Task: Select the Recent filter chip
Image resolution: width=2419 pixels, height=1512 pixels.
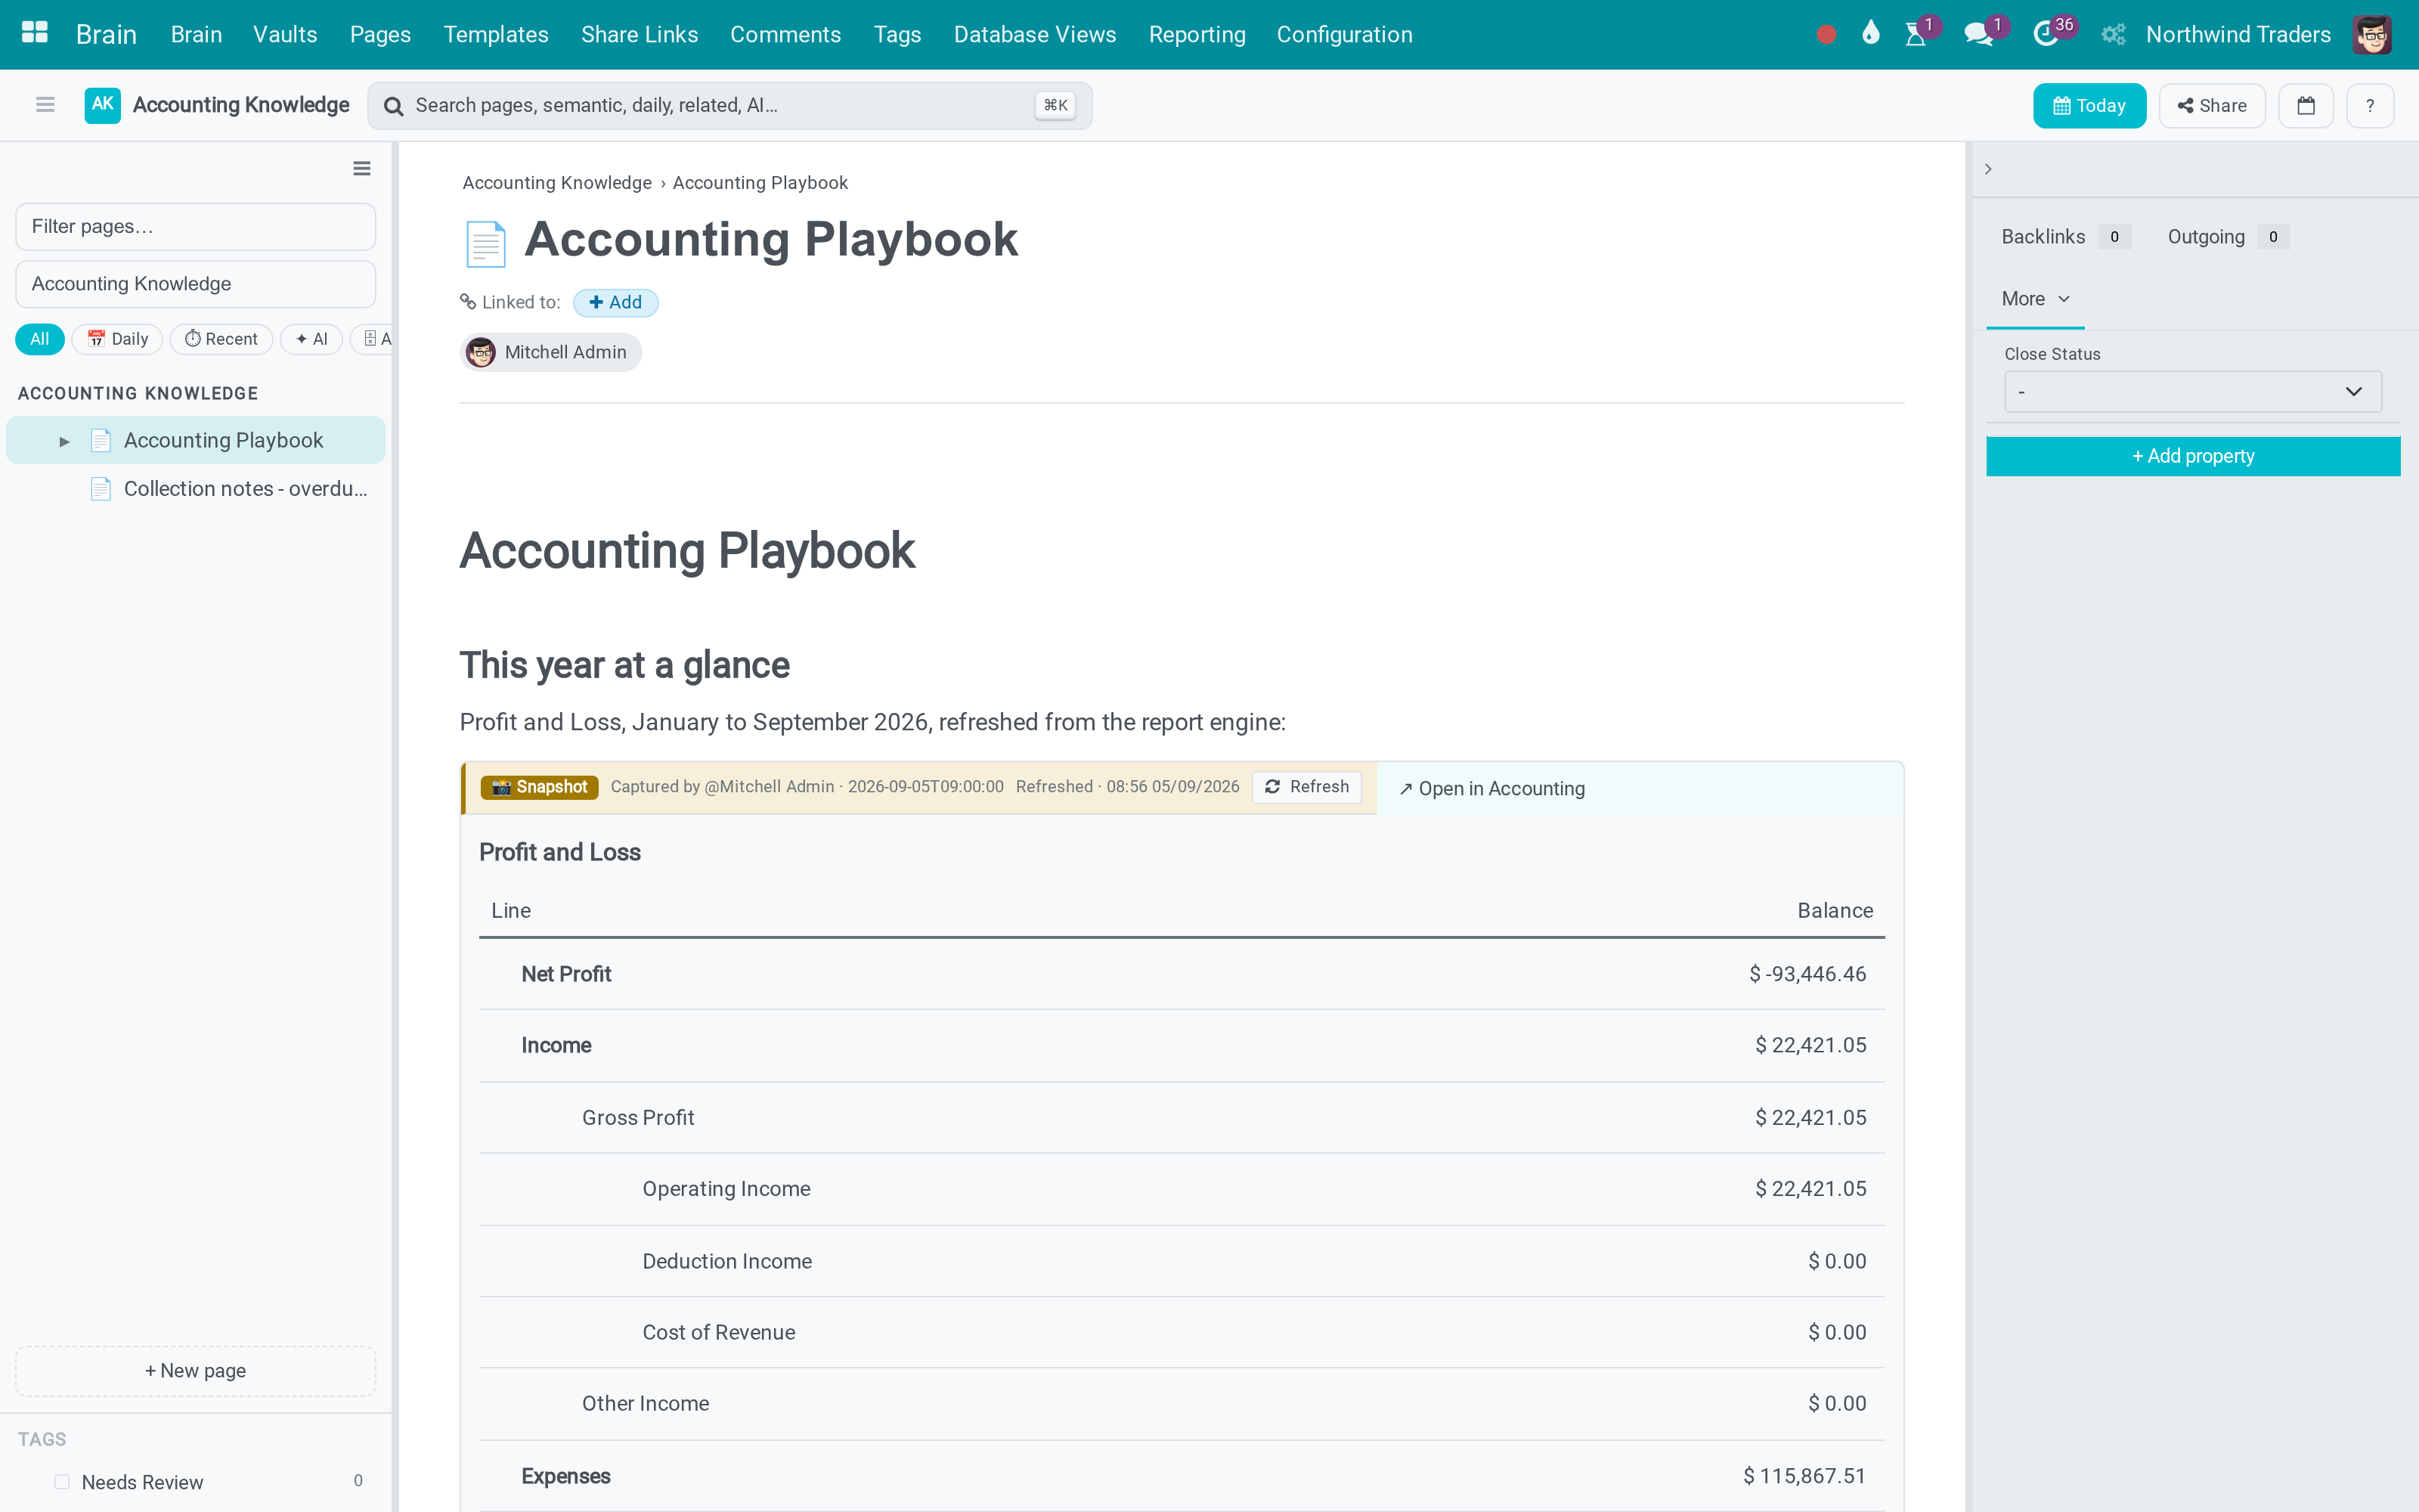Action: point(221,339)
